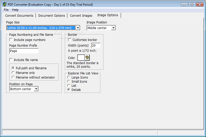The width and height of the screenshot is (206, 137).
Task: Enable Include file name checkbox
Action: (x=11, y=60)
